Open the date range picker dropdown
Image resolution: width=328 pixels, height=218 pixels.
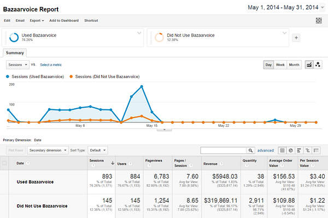(x=323, y=8)
